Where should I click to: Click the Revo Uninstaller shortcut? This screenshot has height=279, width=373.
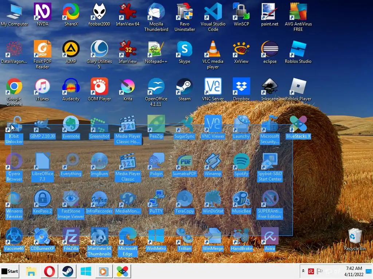185,17
